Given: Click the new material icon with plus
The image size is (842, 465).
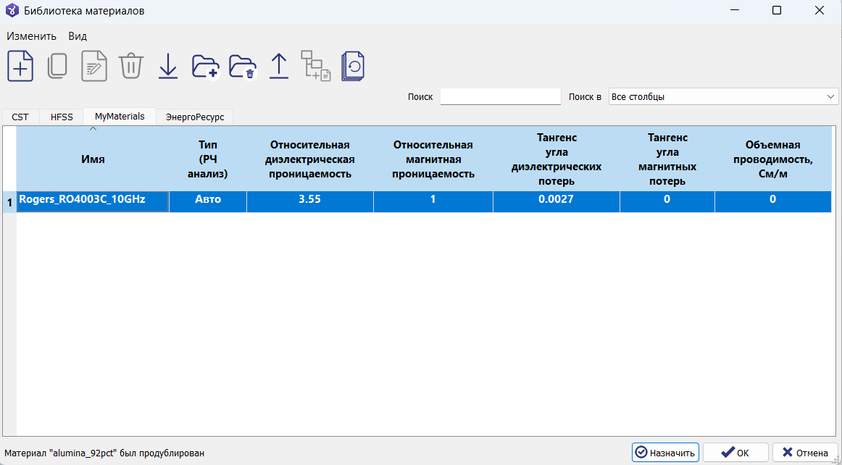Looking at the screenshot, I should (x=20, y=66).
